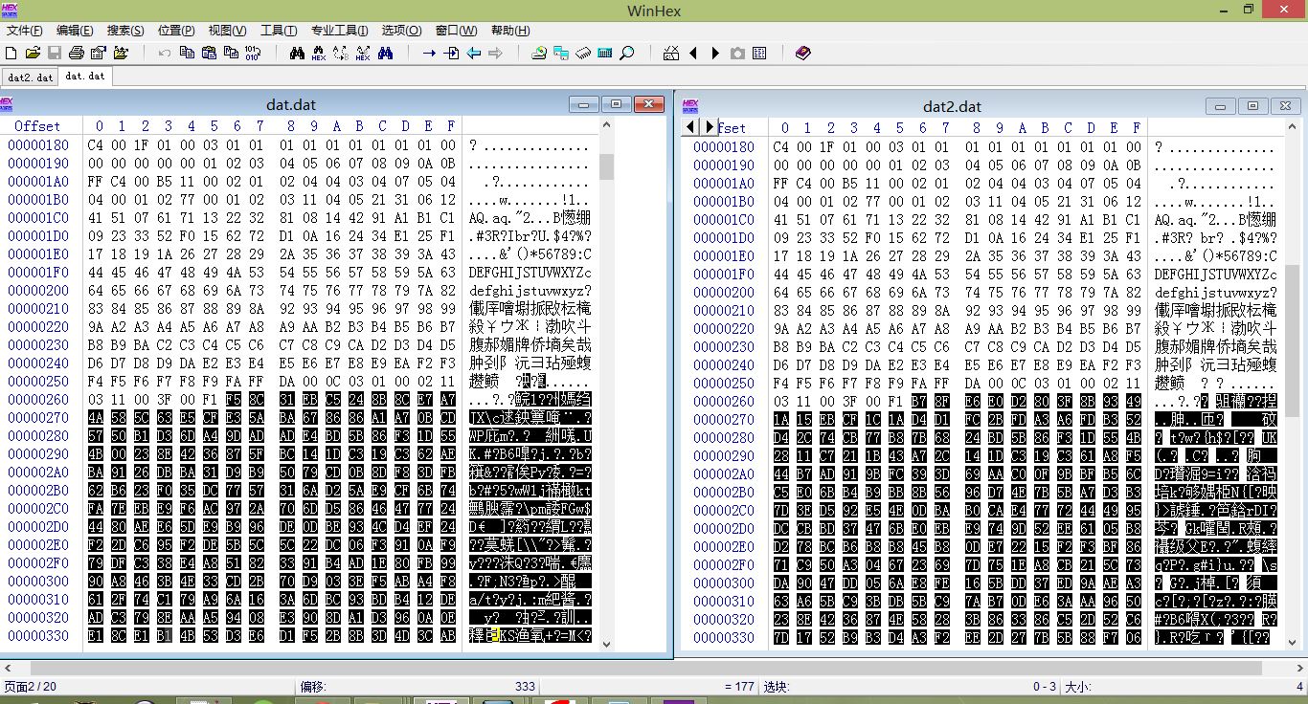
Task: Click the camera snapshot toolbar icon
Action: [x=737, y=53]
